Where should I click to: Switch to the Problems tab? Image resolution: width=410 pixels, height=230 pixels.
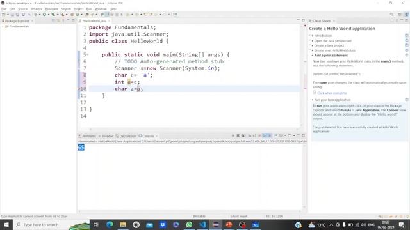pyautogui.click(x=87, y=136)
